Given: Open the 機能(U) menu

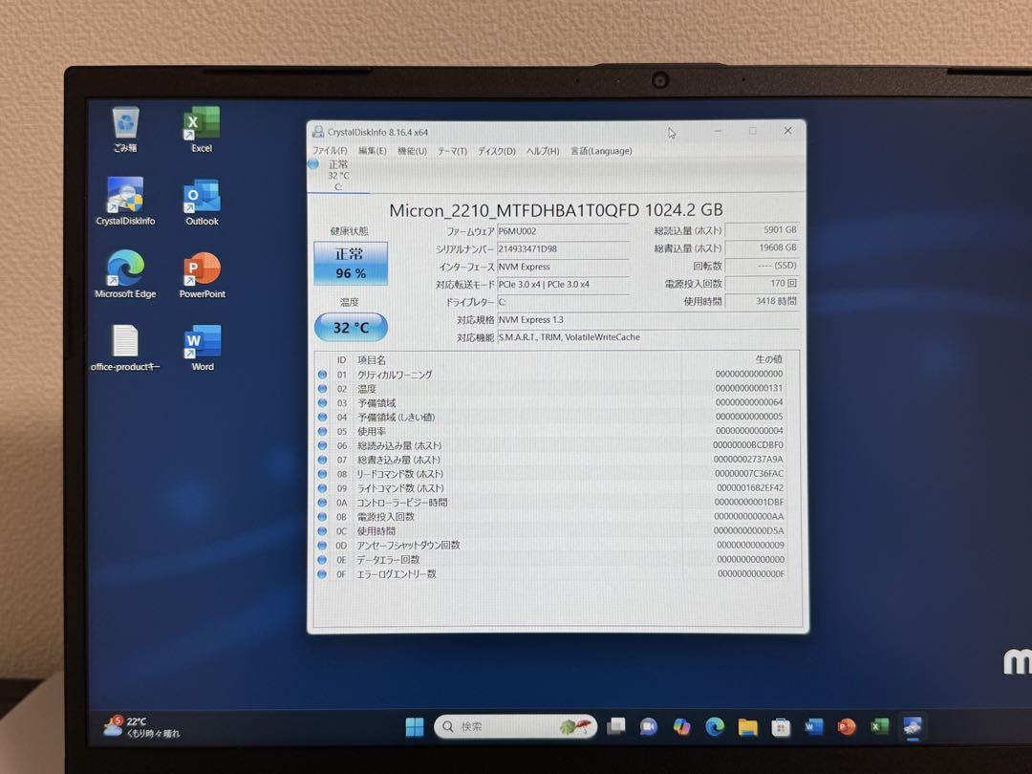Looking at the screenshot, I should click(412, 151).
